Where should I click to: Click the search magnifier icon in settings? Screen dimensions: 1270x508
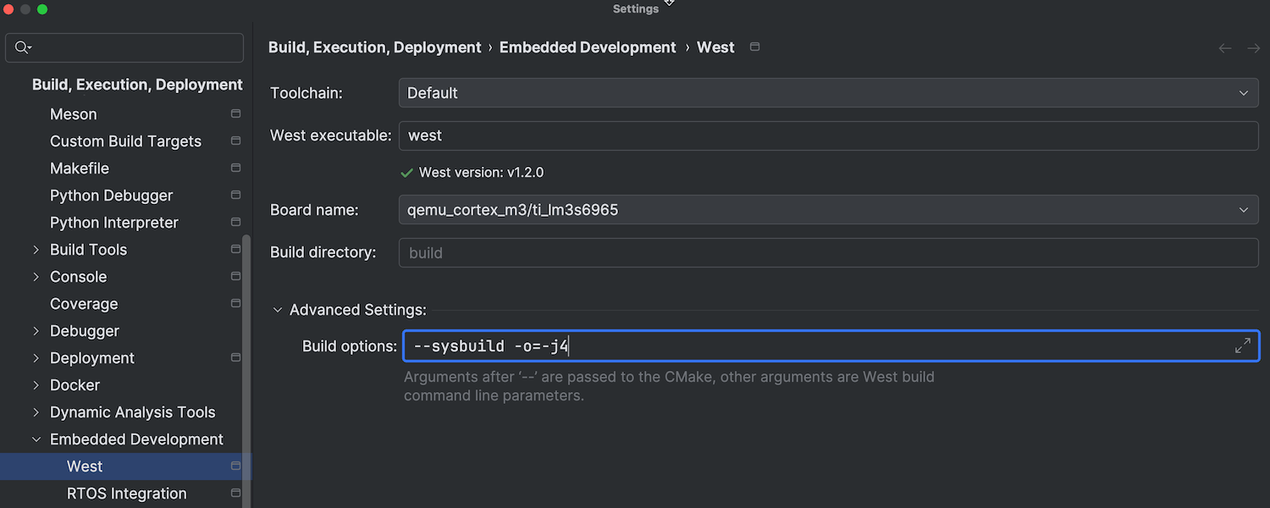coord(23,47)
